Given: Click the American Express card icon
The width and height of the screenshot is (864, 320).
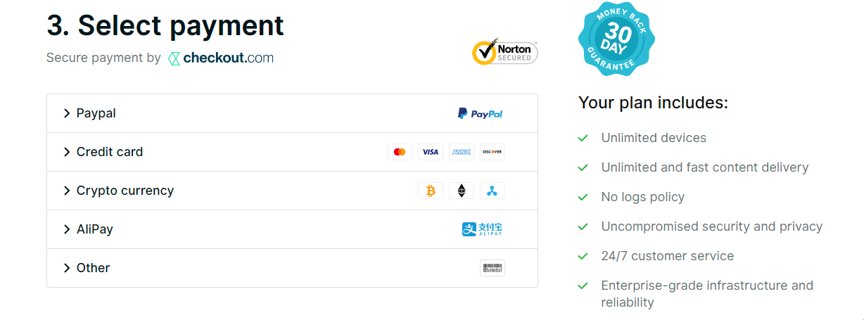Looking at the screenshot, I should 462,152.
